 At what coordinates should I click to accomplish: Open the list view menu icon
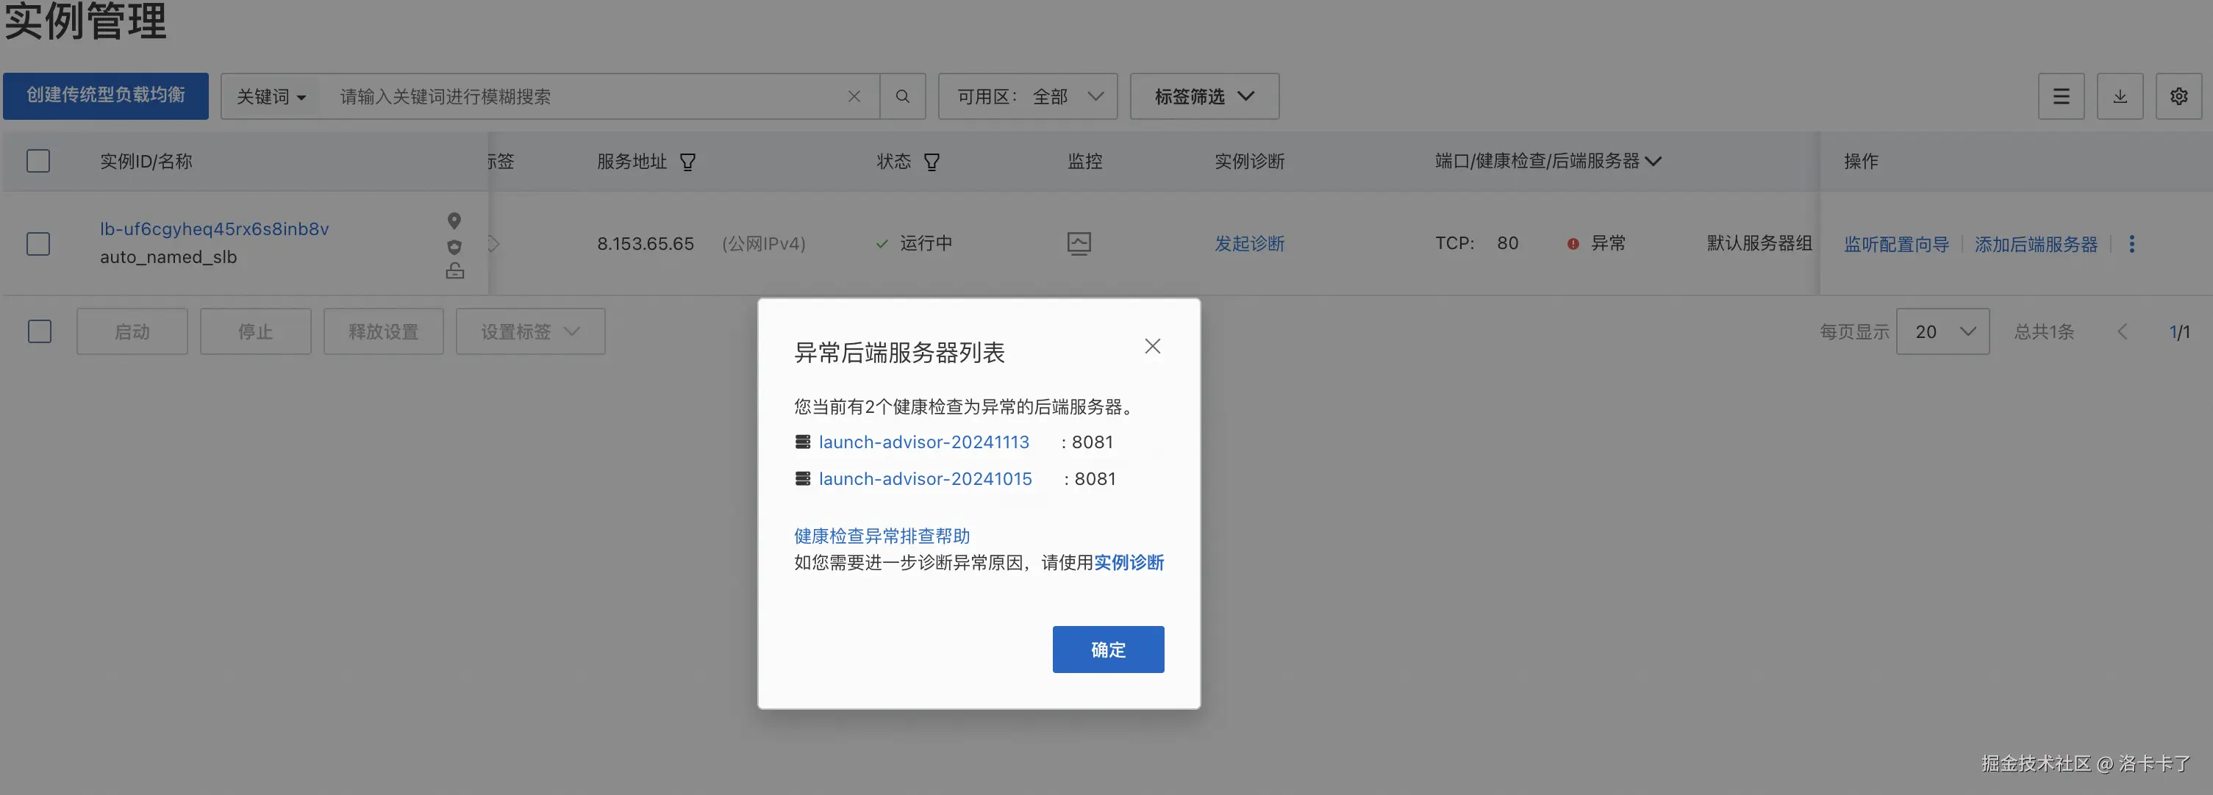(x=2060, y=96)
